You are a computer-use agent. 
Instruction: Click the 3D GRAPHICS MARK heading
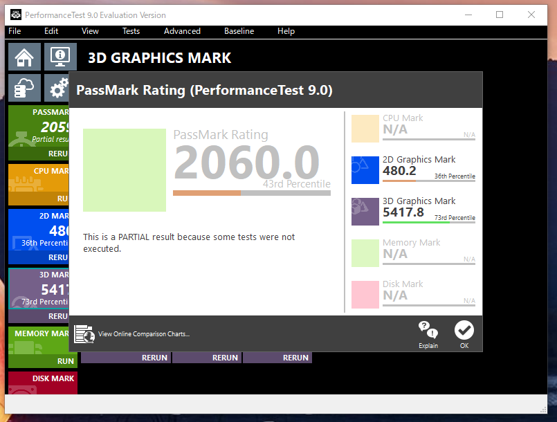pyautogui.click(x=160, y=58)
